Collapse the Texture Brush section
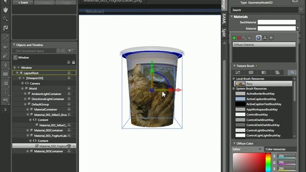This screenshot has width=306, height=172. click(x=234, y=66)
